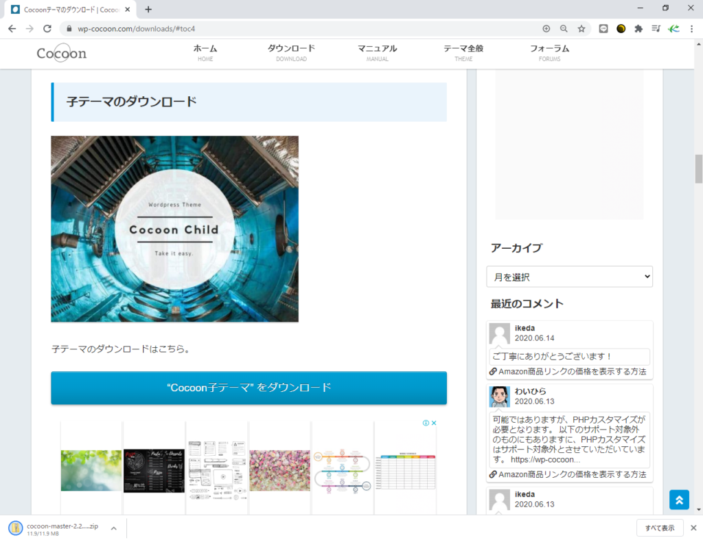Click the wireframe UI kit ad thumbnail

tap(216, 470)
